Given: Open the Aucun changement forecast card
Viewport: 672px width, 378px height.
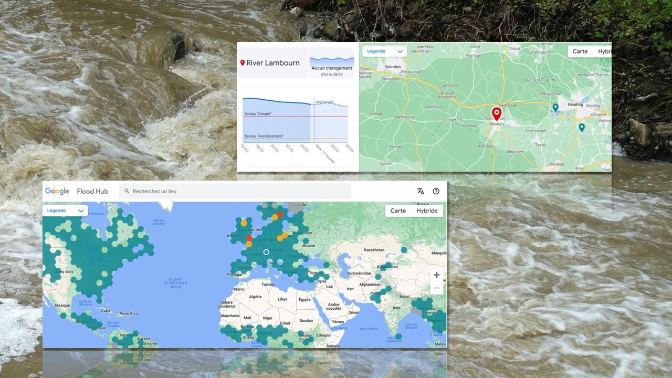Looking at the screenshot, I should [332, 63].
